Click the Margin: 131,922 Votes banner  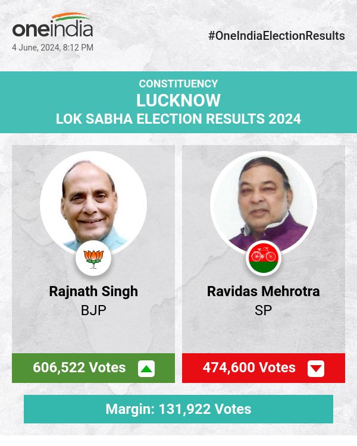click(178, 409)
